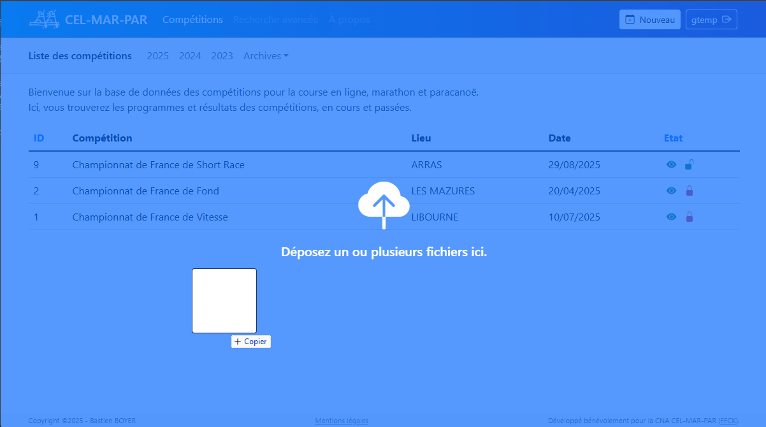Screen dimensions: 766x427
Task: Open the Mentions légales link
Action: [x=342, y=421]
